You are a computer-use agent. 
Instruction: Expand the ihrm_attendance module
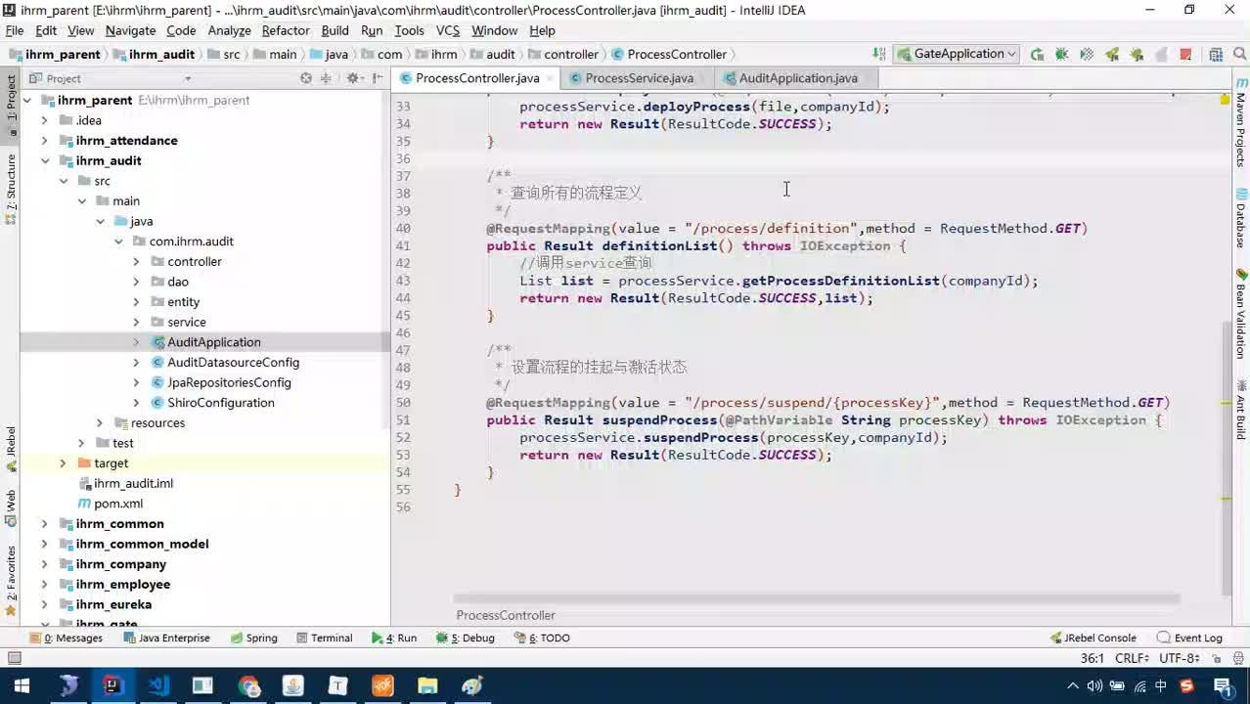pyautogui.click(x=44, y=141)
